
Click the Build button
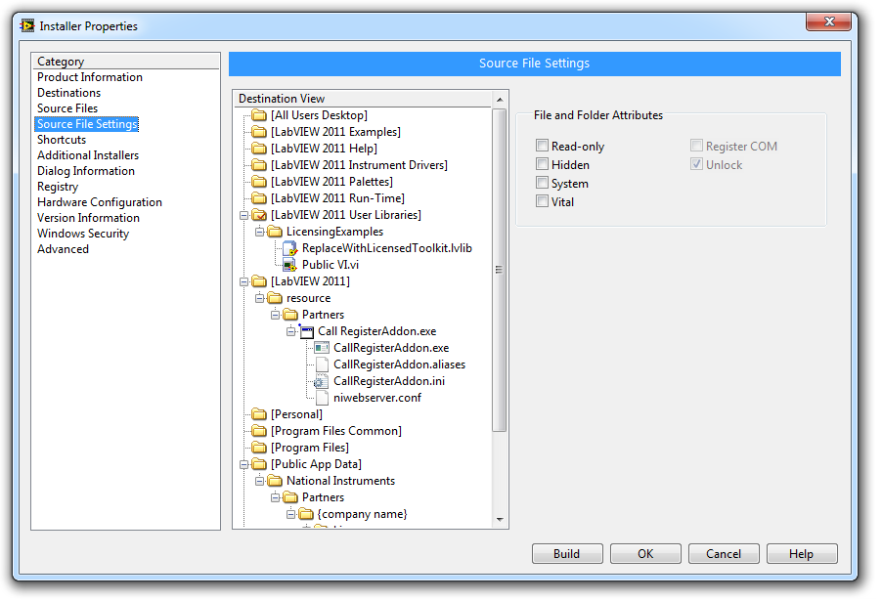pos(567,554)
